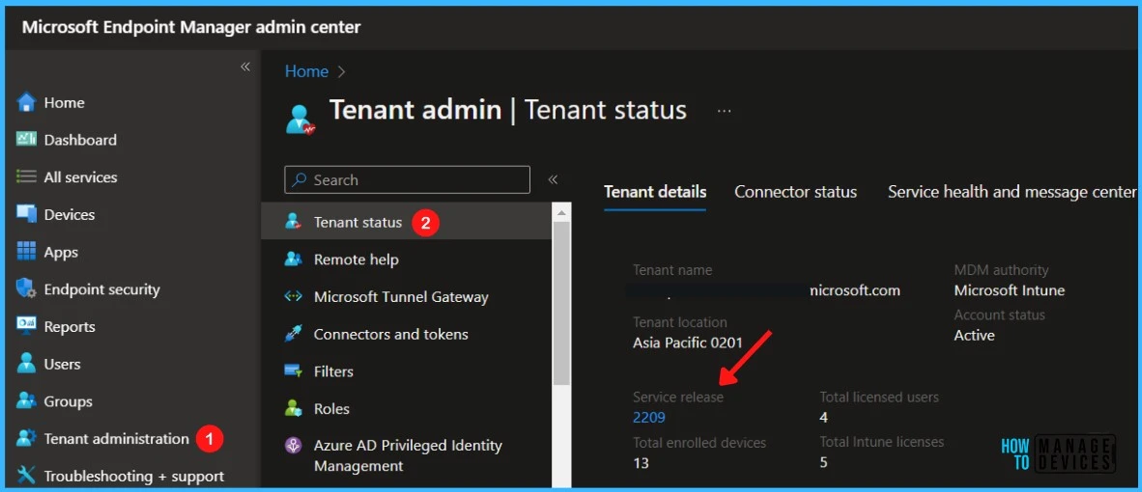Click the submenu Search input field
Viewport: 1142px width, 492px height.
[407, 179]
